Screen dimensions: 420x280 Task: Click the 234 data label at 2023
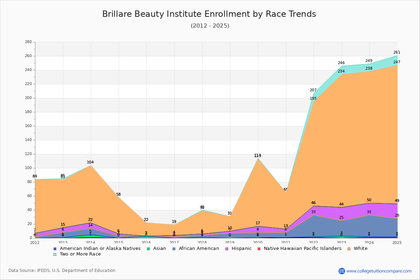coord(341,71)
